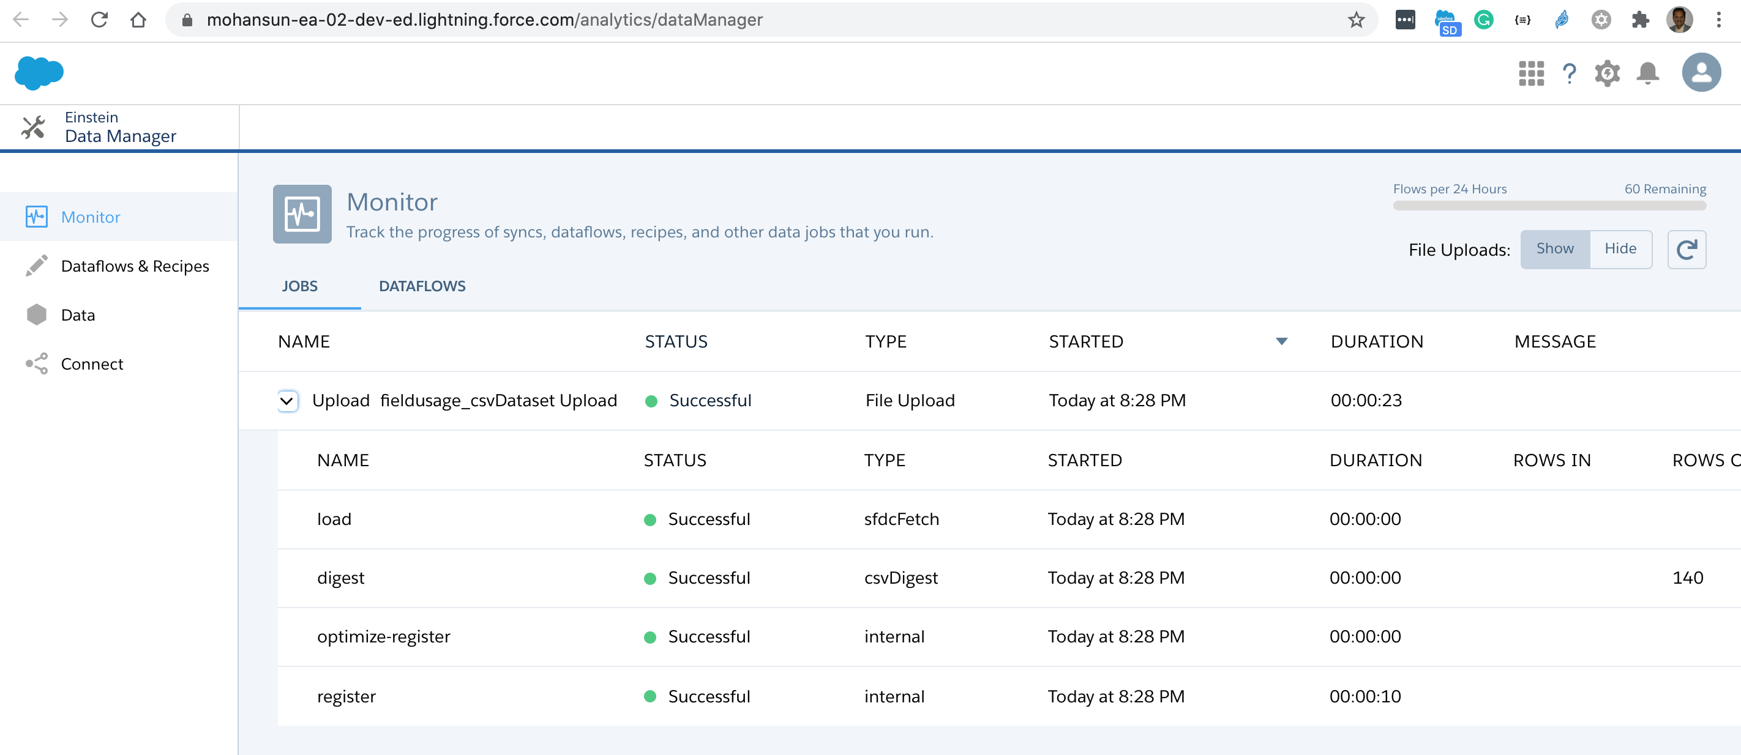Open Dataflows & Recipes in sidebar
This screenshot has height=755, width=1741.
pyautogui.click(x=135, y=266)
